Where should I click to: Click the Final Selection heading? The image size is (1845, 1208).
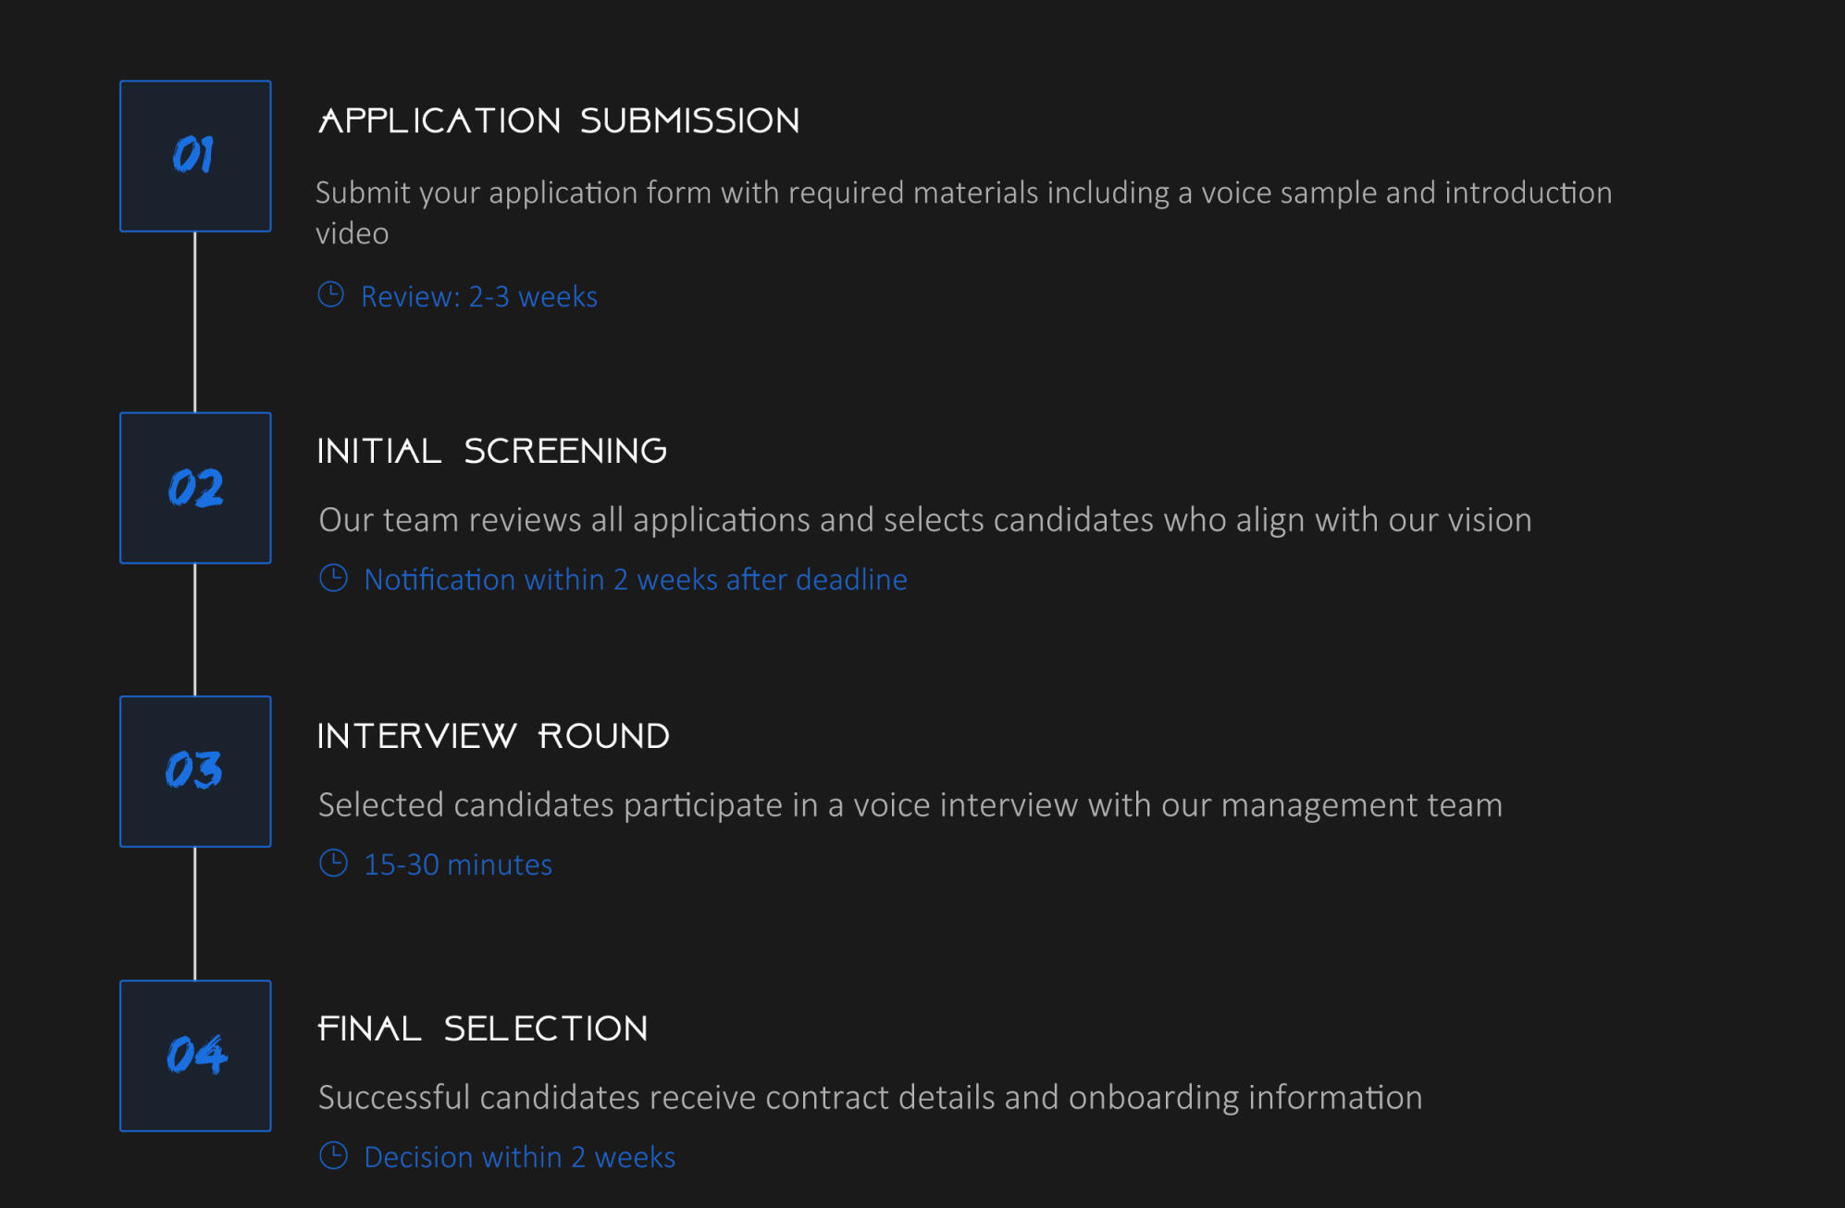482,1029
